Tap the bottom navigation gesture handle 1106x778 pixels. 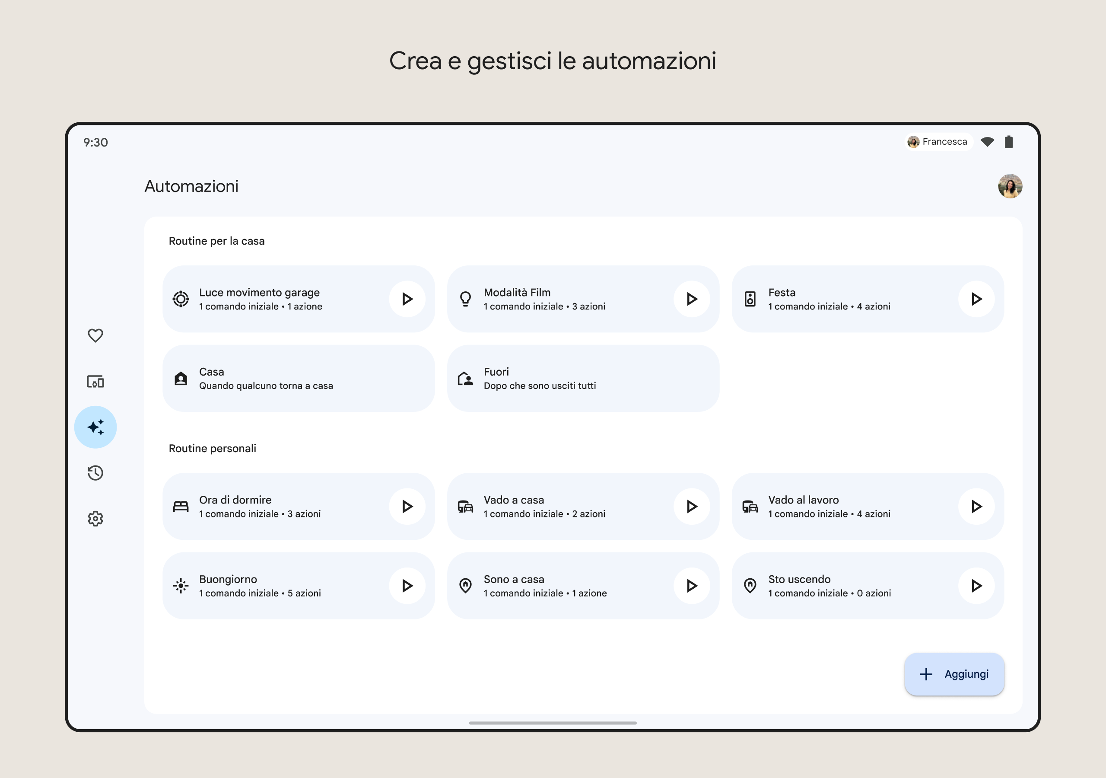click(x=553, y=723)
